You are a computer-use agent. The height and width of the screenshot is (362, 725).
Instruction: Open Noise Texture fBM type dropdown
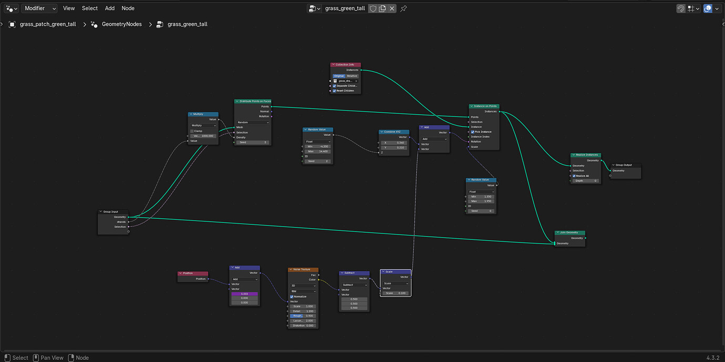point(303,291)
